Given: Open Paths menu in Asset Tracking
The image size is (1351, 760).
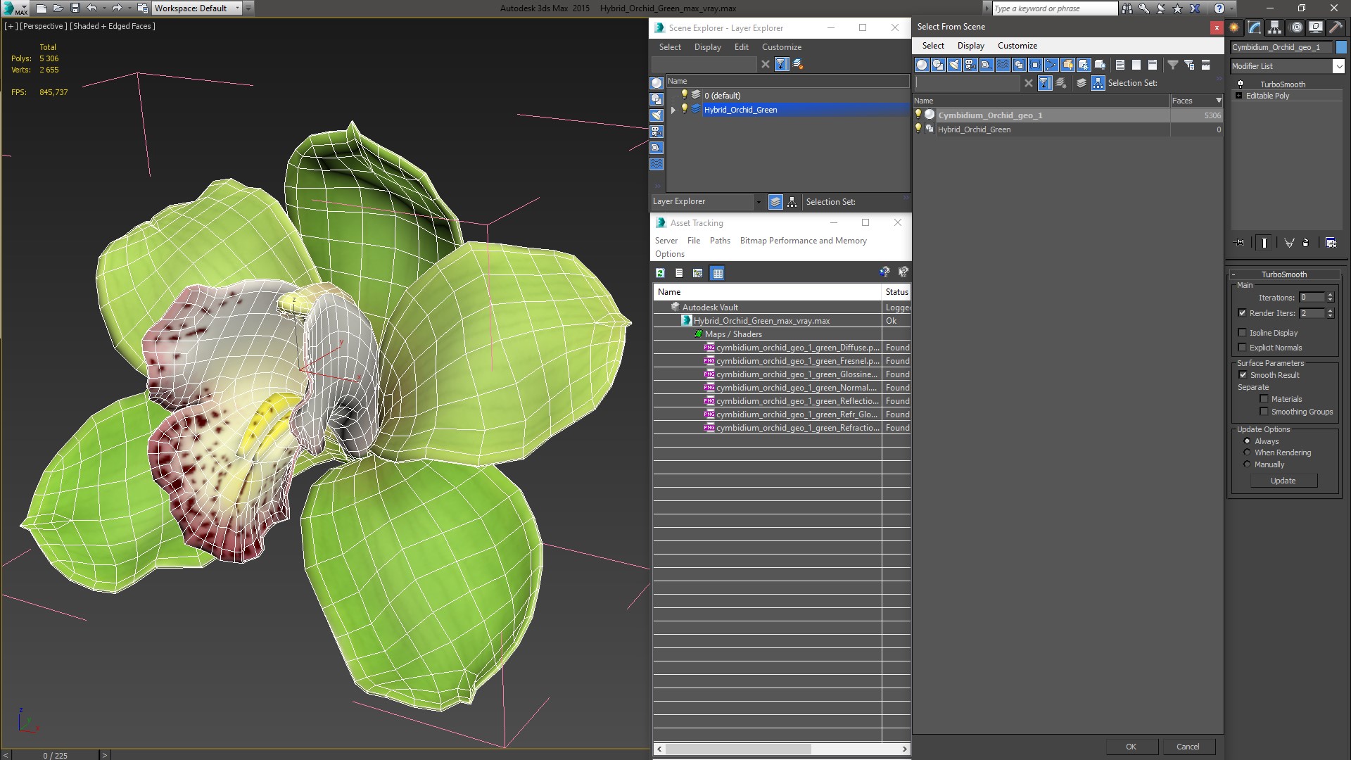Looking at the screenshot, I should [719, 241].
